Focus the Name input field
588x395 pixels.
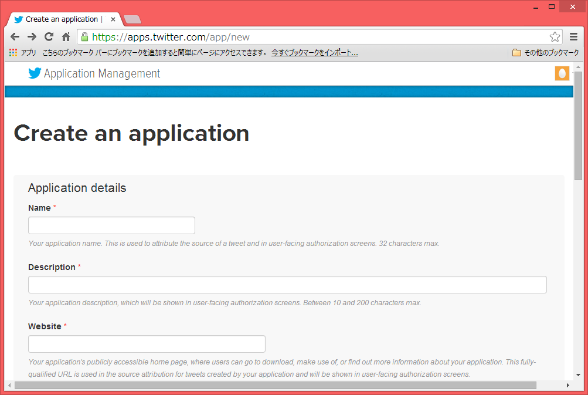(x=111, y=225)
